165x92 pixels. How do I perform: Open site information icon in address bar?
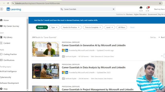point(13,3)
